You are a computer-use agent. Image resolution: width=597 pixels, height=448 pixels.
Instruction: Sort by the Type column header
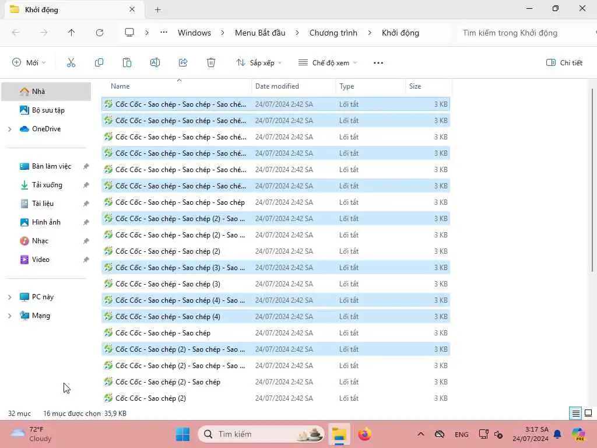coord(370,86)
